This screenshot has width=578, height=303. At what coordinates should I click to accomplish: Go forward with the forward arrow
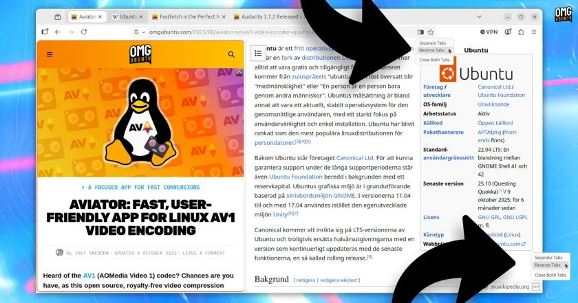71,32
